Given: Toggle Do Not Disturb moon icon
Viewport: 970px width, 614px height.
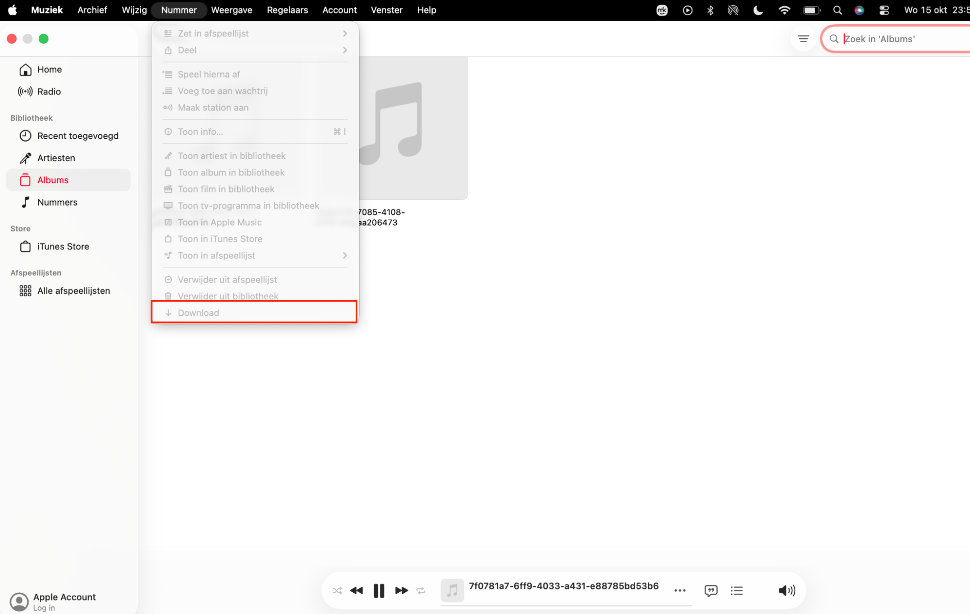Looking at the screenshot, I should [x=758, y=10].
